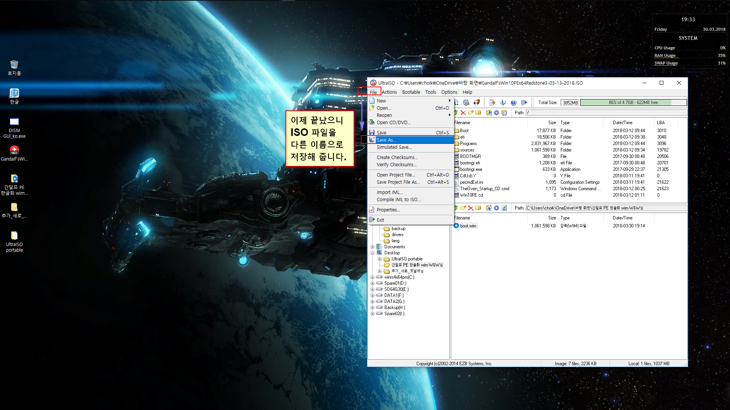The image size is (730, 410).
Task: Click the Total Size 3852MB field
Action: coord(570,102)
